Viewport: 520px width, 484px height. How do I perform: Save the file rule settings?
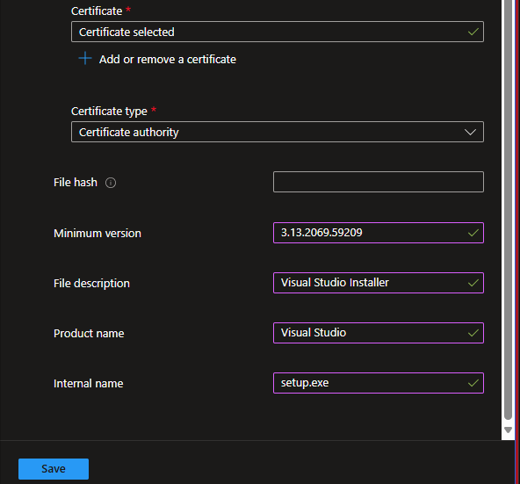coord(54,469)
